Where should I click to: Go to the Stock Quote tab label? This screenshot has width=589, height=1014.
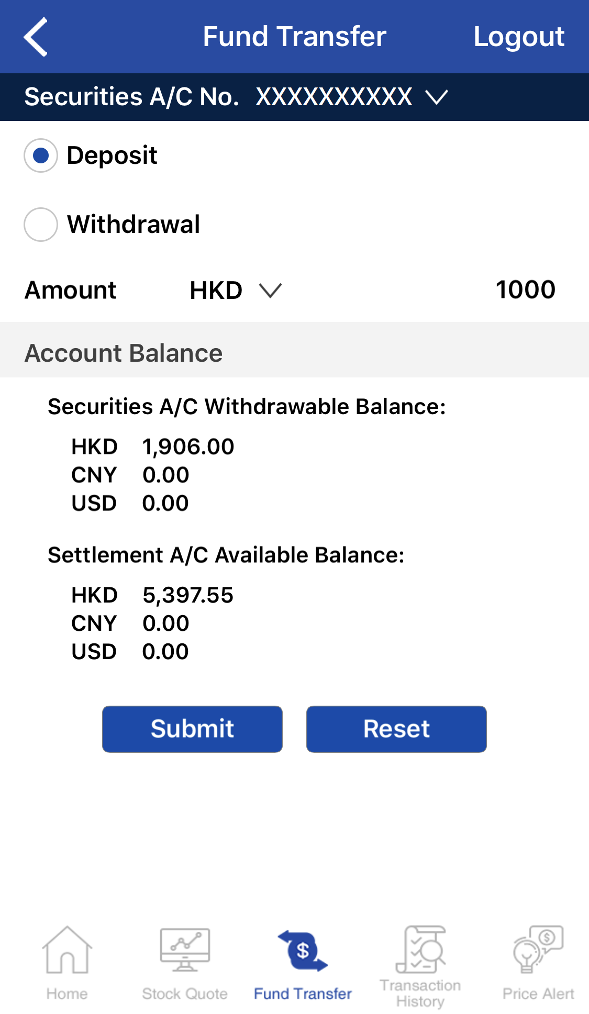185,994
